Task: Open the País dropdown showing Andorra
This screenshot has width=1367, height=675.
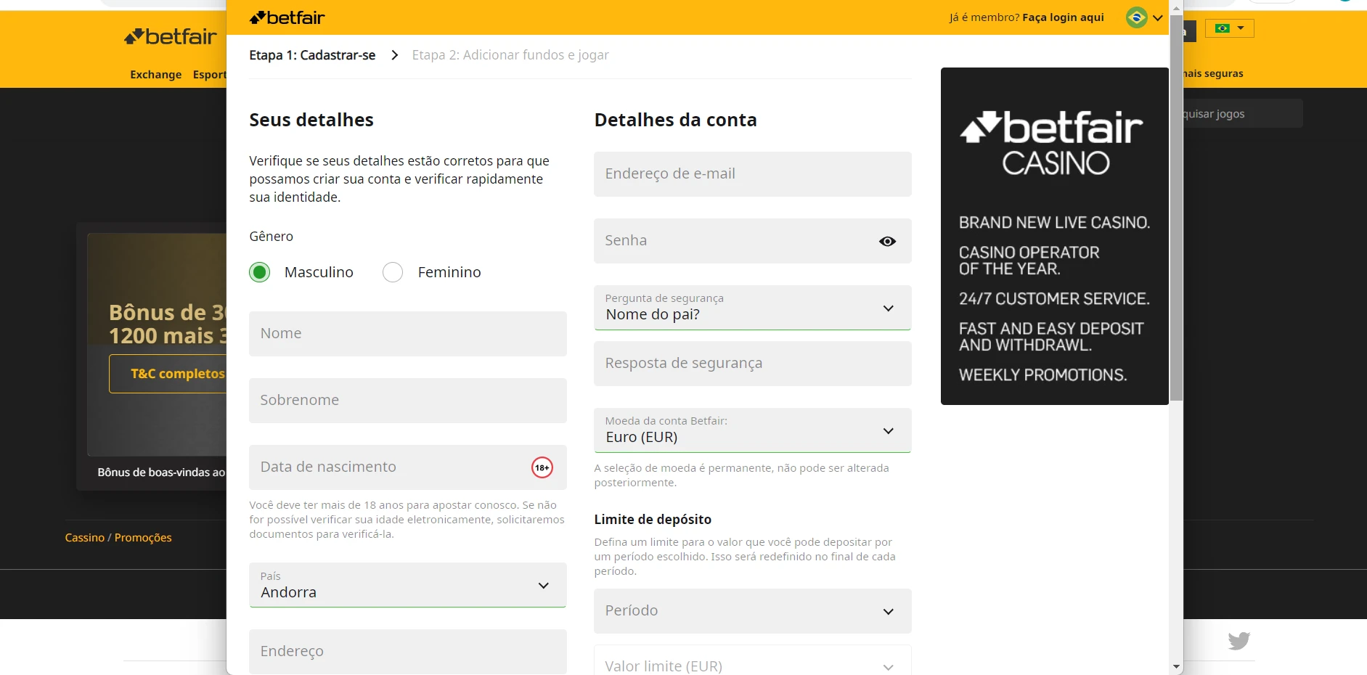Action: [408, 585]
